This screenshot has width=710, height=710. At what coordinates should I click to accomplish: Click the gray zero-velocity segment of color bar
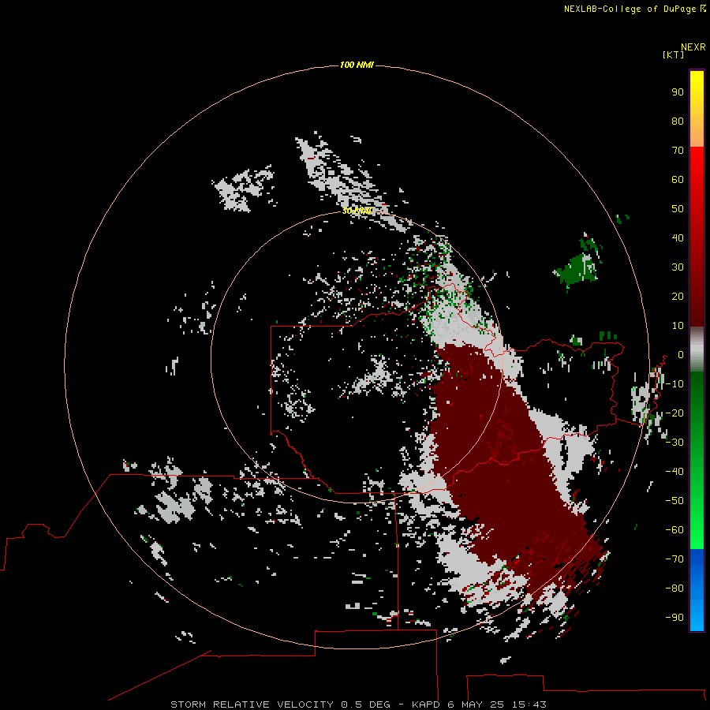pos(697,349)
